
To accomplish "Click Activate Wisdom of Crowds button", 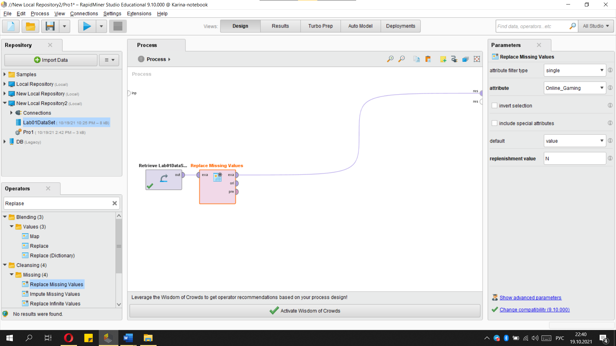I will pyautogui.click(x=305, y=311).
